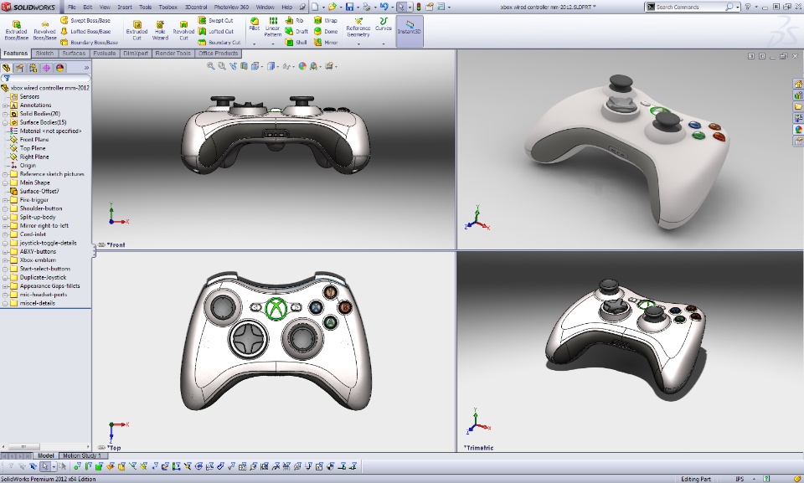The image size is (804, 483).
Task: Click the Undo arrow icon
Action: point(384,7)
